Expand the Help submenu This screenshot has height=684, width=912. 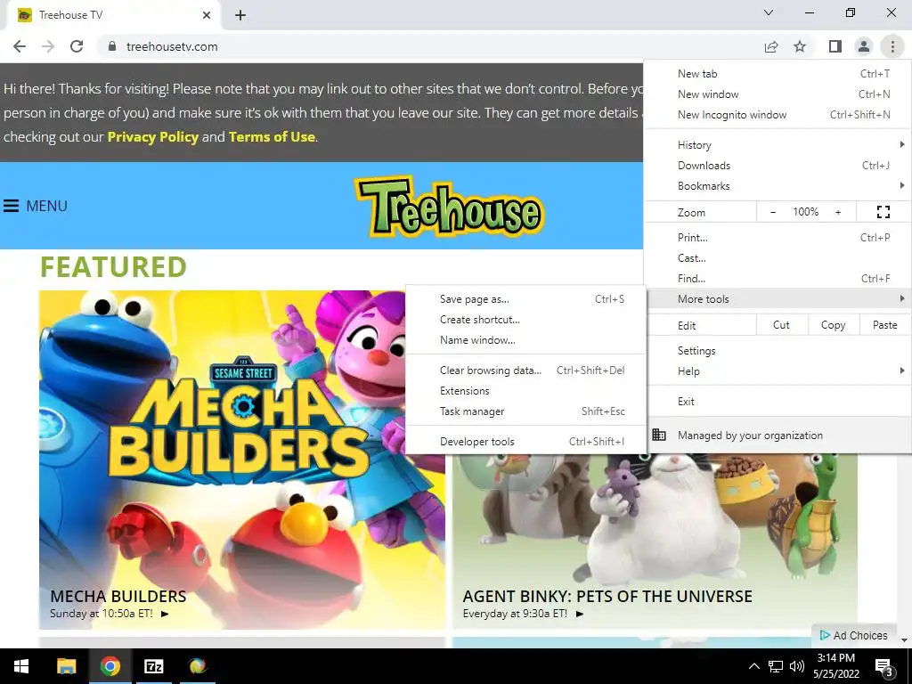(777, 371)
